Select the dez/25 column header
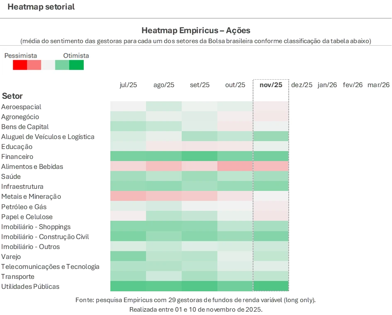 pyautogui.click(x=302, y=85)
